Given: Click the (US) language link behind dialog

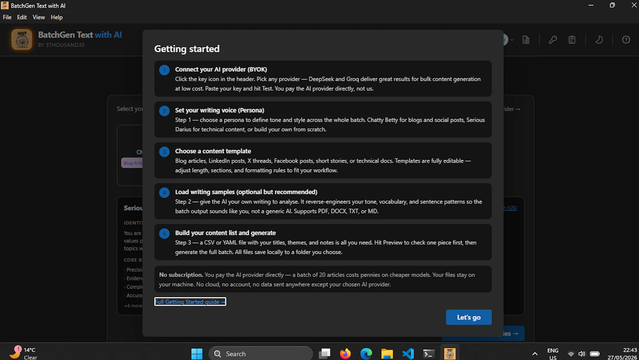Looking at the screenshot, I should [x=510, y=208].
